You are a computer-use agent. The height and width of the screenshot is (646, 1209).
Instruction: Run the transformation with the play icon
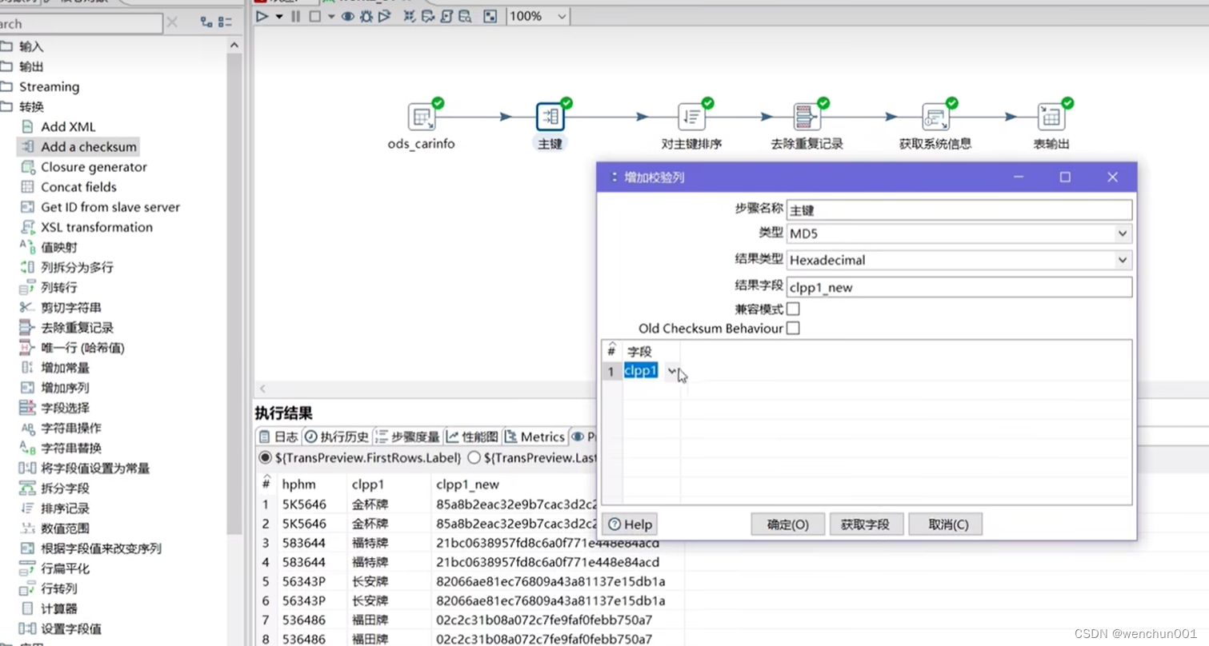pyautogui.click(x=262, y=16)
